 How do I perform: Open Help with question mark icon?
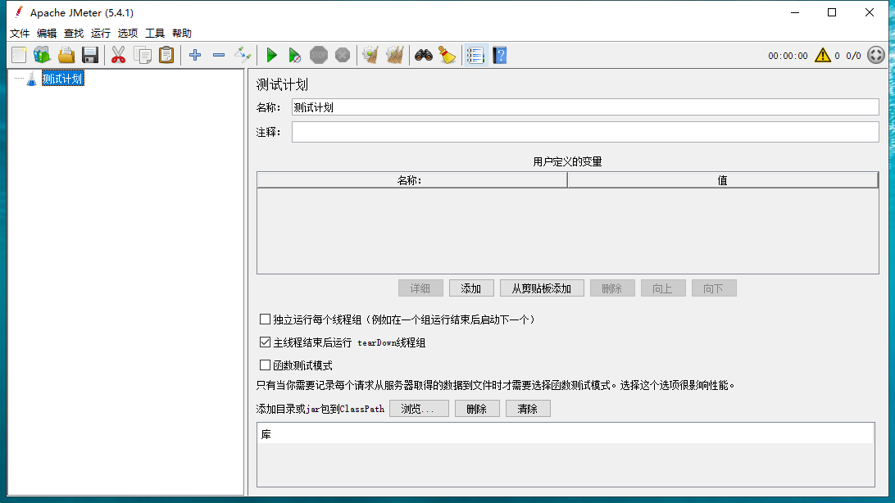(x=500, y=56)
